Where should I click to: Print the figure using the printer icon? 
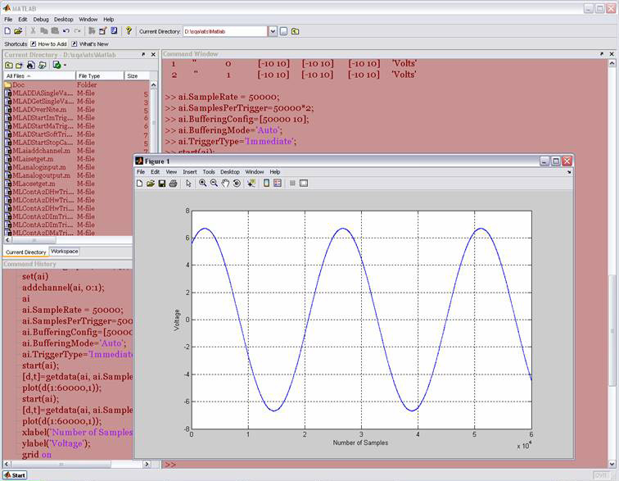[173, 184]
